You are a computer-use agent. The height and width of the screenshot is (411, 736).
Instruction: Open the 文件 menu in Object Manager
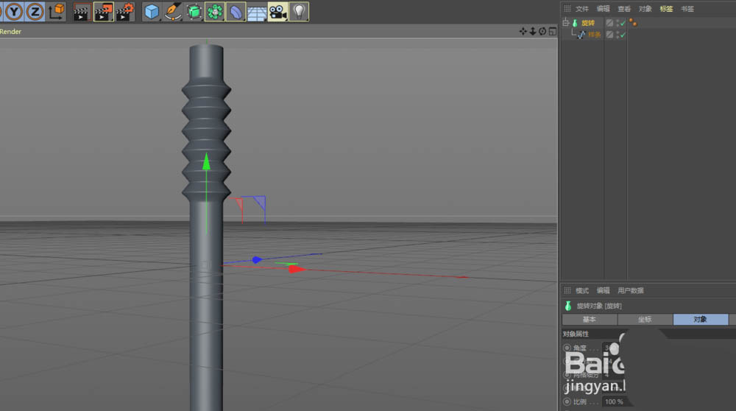(x=582, y=9)
